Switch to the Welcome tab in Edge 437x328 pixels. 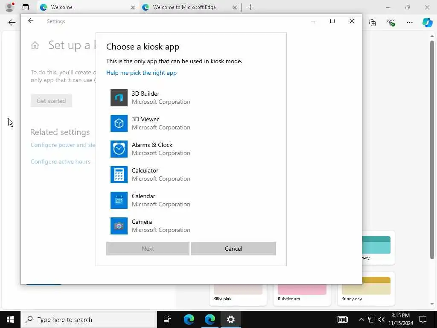[87, 7]
